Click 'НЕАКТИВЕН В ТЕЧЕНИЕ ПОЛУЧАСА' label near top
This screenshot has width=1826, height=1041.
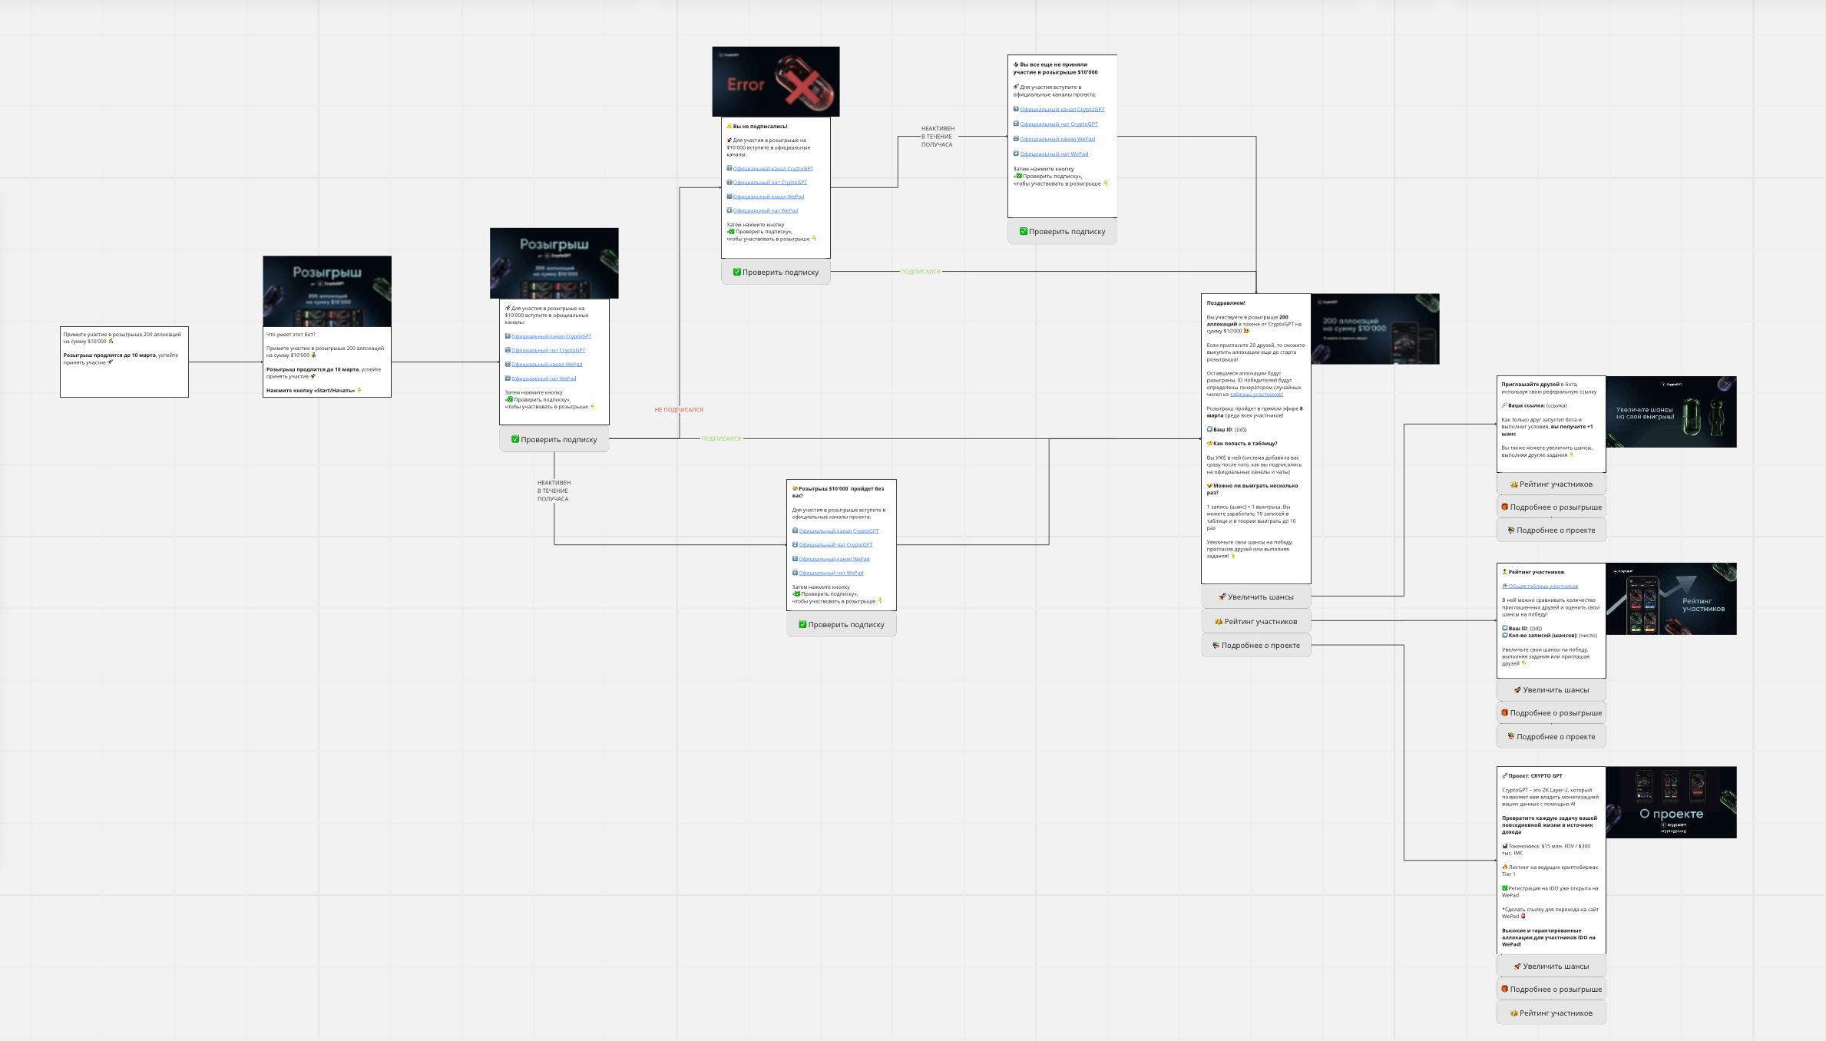click(938, 137)
